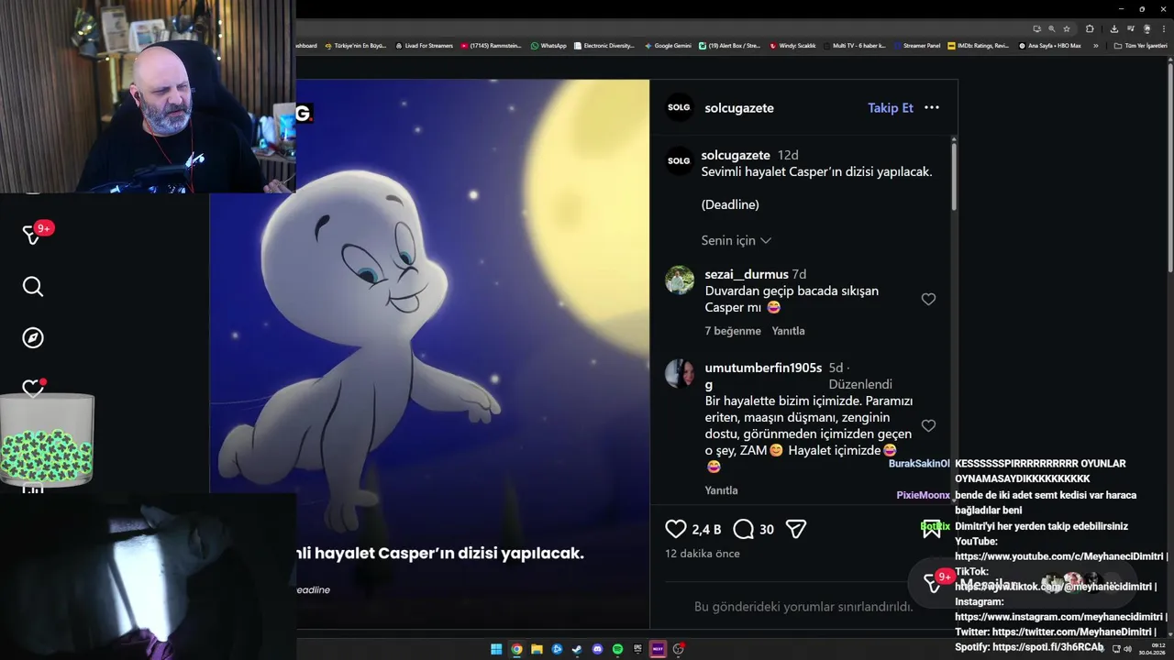Open Chrome downloads icon
The width and height of the screenshot is (1174, 660).
point(1114,28)
